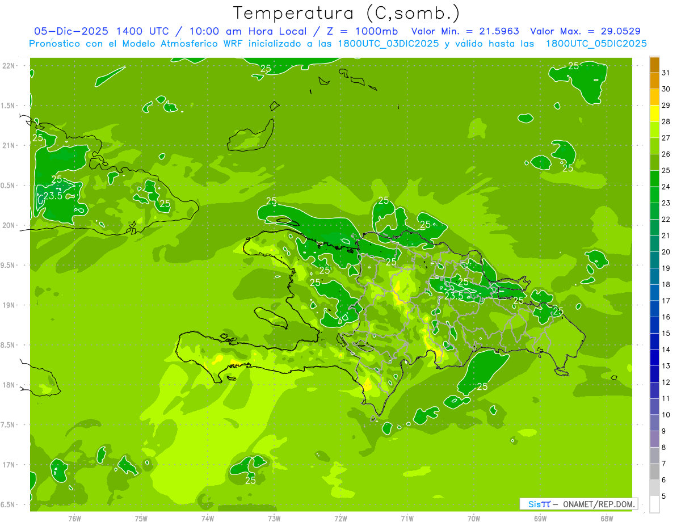
Task: Select the 'Valor Max. = 29.0529' value
Action: [586, 31]
